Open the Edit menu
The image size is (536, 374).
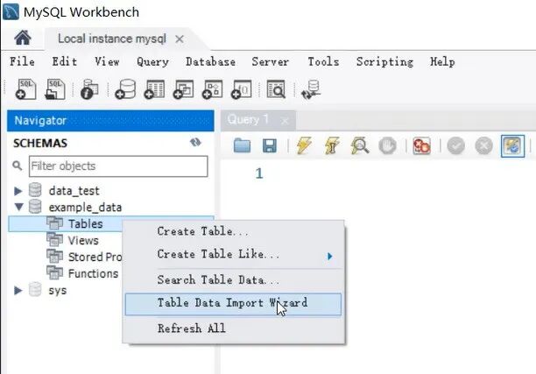tap(64, 62)
